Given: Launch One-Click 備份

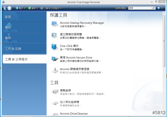Looking at the screenshot, I should (x=69, y=46).
